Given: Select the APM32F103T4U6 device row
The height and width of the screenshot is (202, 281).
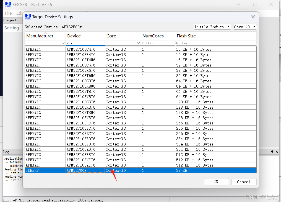Looking at the screenshot, I should click(141, 60).
